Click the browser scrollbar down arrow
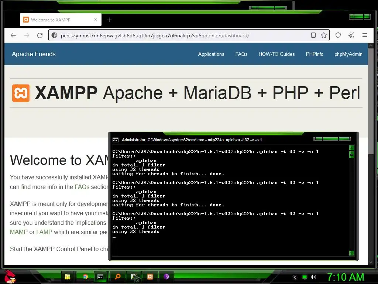Viewport: 378px width, 284px height. [x=371, y=262]
